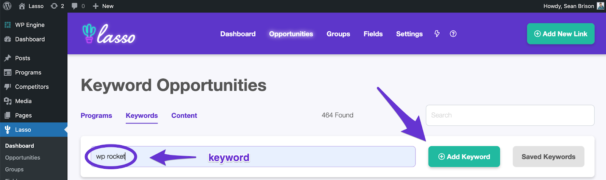The height and width of the screenshot is (180, 606).
Task: Open the Opportunities submenu item
Action: (x=23, y=157)
